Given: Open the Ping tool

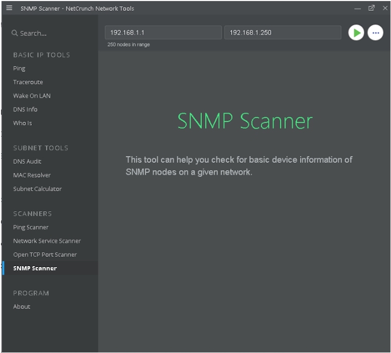Looking at the screenshot, I should [x=19, y=68].
